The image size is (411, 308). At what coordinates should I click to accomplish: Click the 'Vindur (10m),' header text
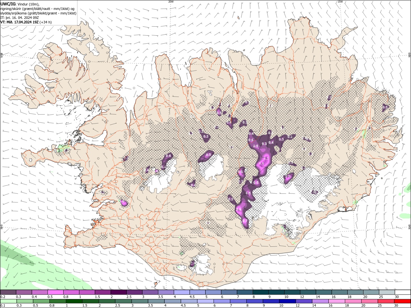click(28, 4)
